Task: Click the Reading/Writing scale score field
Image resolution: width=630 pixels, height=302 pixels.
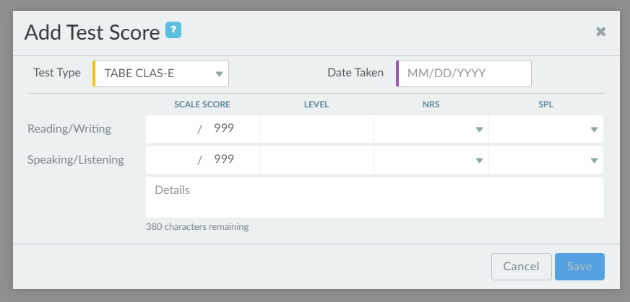Action: pos(171,129)
